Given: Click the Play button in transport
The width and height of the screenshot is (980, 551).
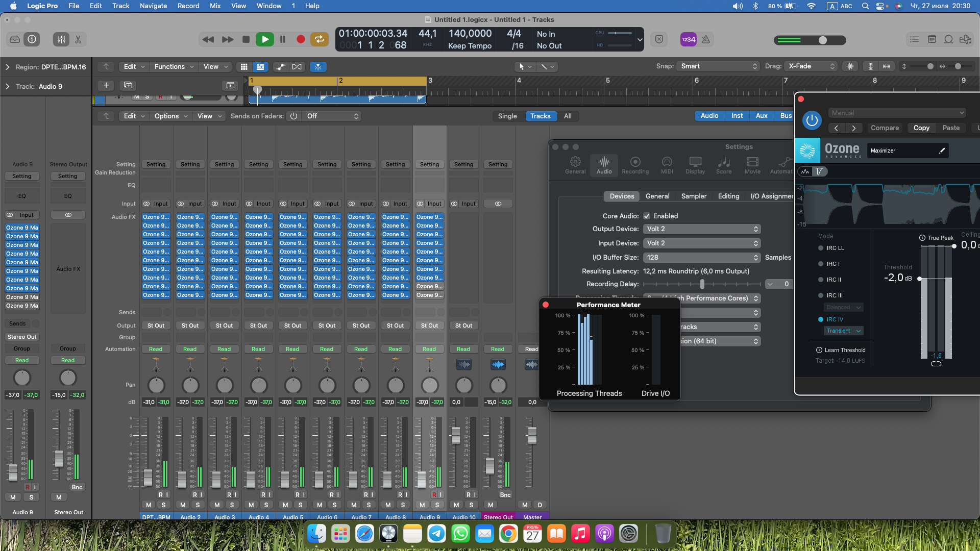Looking at the screenshot, I should coord(264,39).
